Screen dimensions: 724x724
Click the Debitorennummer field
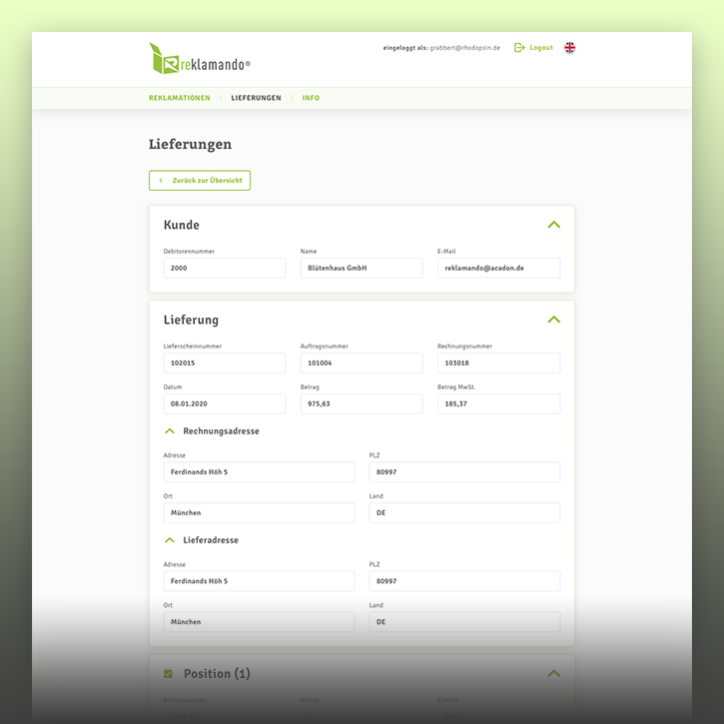coord(224,269)
